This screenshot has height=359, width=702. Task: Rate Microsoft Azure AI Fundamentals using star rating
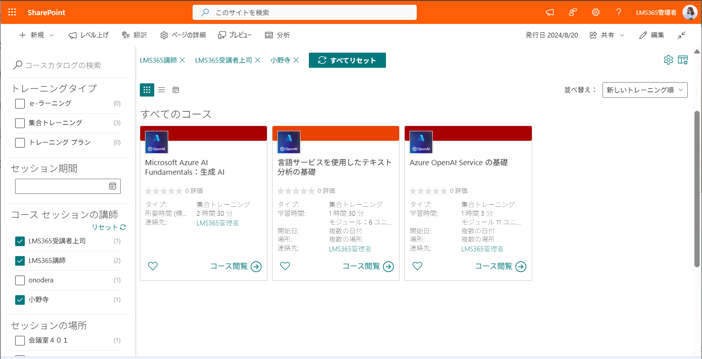click(x=164, y=191)
